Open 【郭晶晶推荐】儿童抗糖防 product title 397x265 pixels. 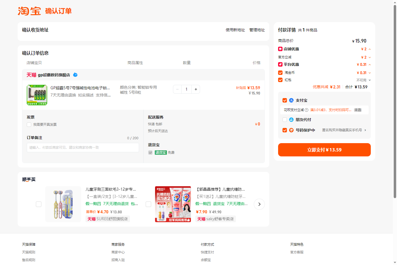tap(220, 189)
